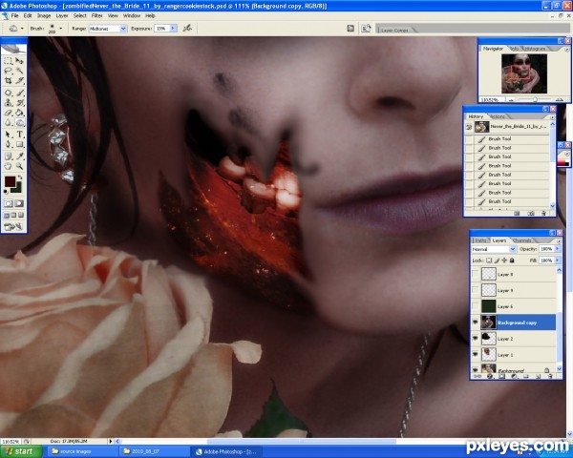Select the Healing Brush tool

8,94
